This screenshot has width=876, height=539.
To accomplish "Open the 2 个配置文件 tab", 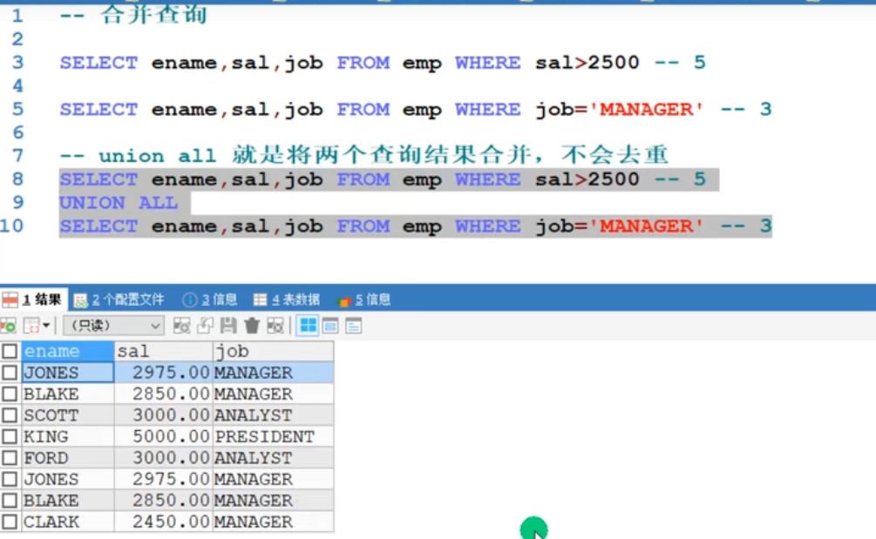I will (119, 300).
